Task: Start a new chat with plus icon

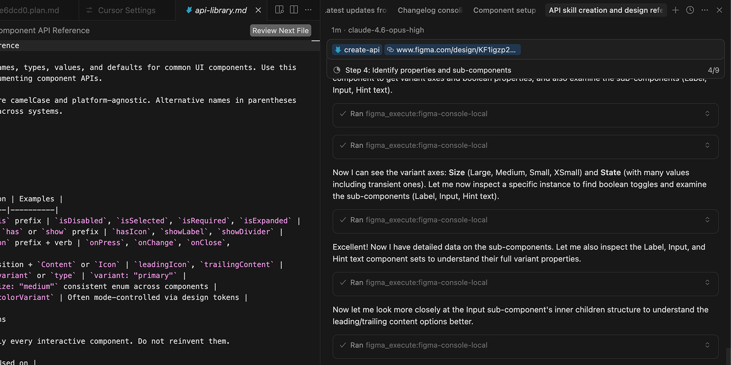Action: pos(676,10)
